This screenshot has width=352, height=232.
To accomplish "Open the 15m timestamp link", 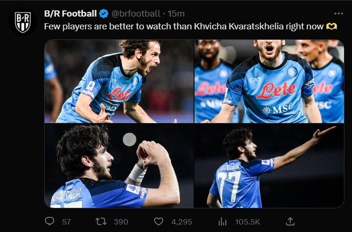I will pos(176,13).
